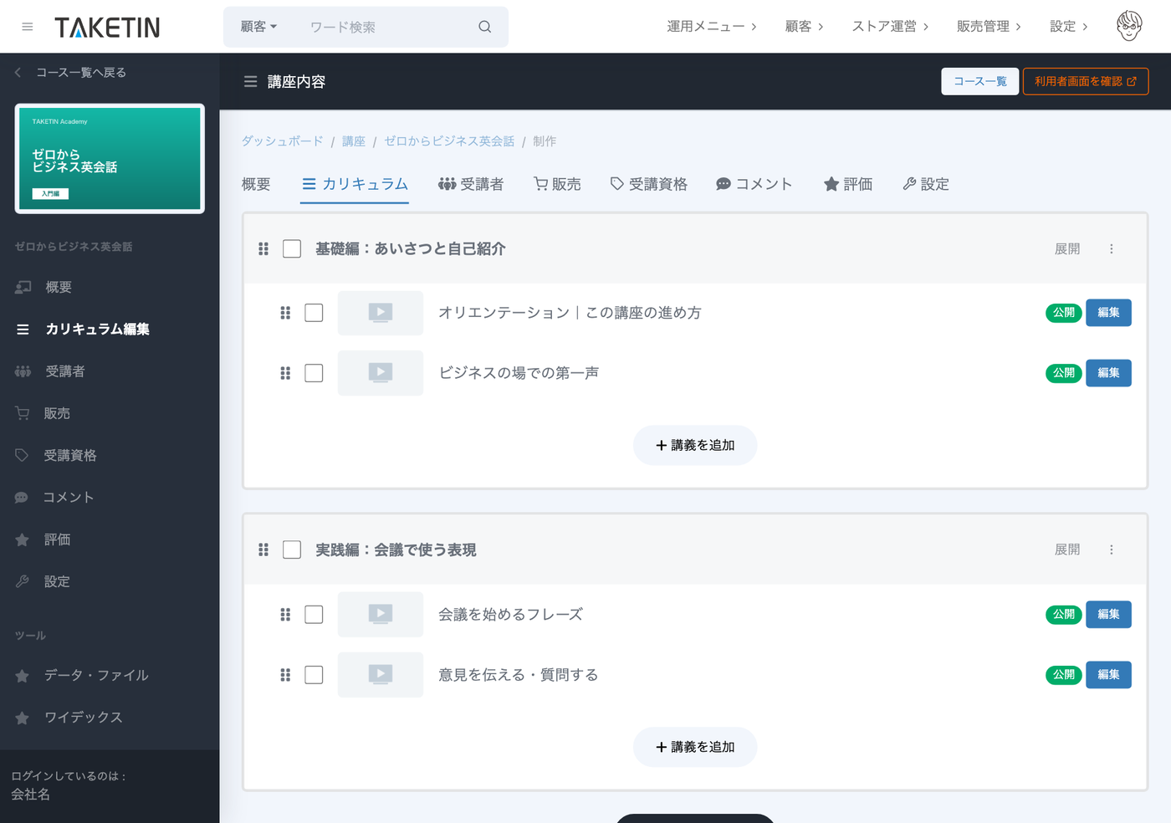Image resolution: width=1171 pixels, height=823 pixels.
Task: Expand the 販売管理 top menu
Action: [x=989, y=27]
